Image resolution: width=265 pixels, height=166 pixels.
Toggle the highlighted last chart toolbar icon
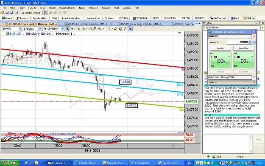click(130, 29)
